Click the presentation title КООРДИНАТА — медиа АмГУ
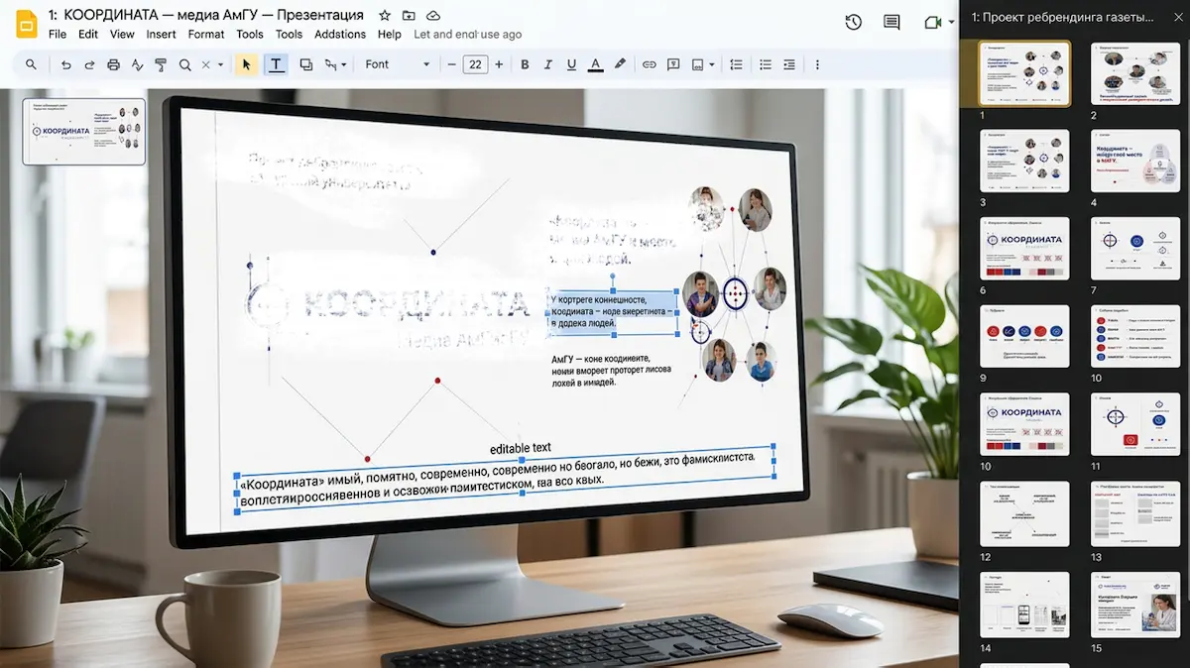Viewport: 1190px width, 668px height. 206,15
